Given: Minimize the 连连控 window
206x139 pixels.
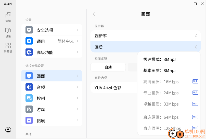Looking at the screenshot, I should coord(188,4).
